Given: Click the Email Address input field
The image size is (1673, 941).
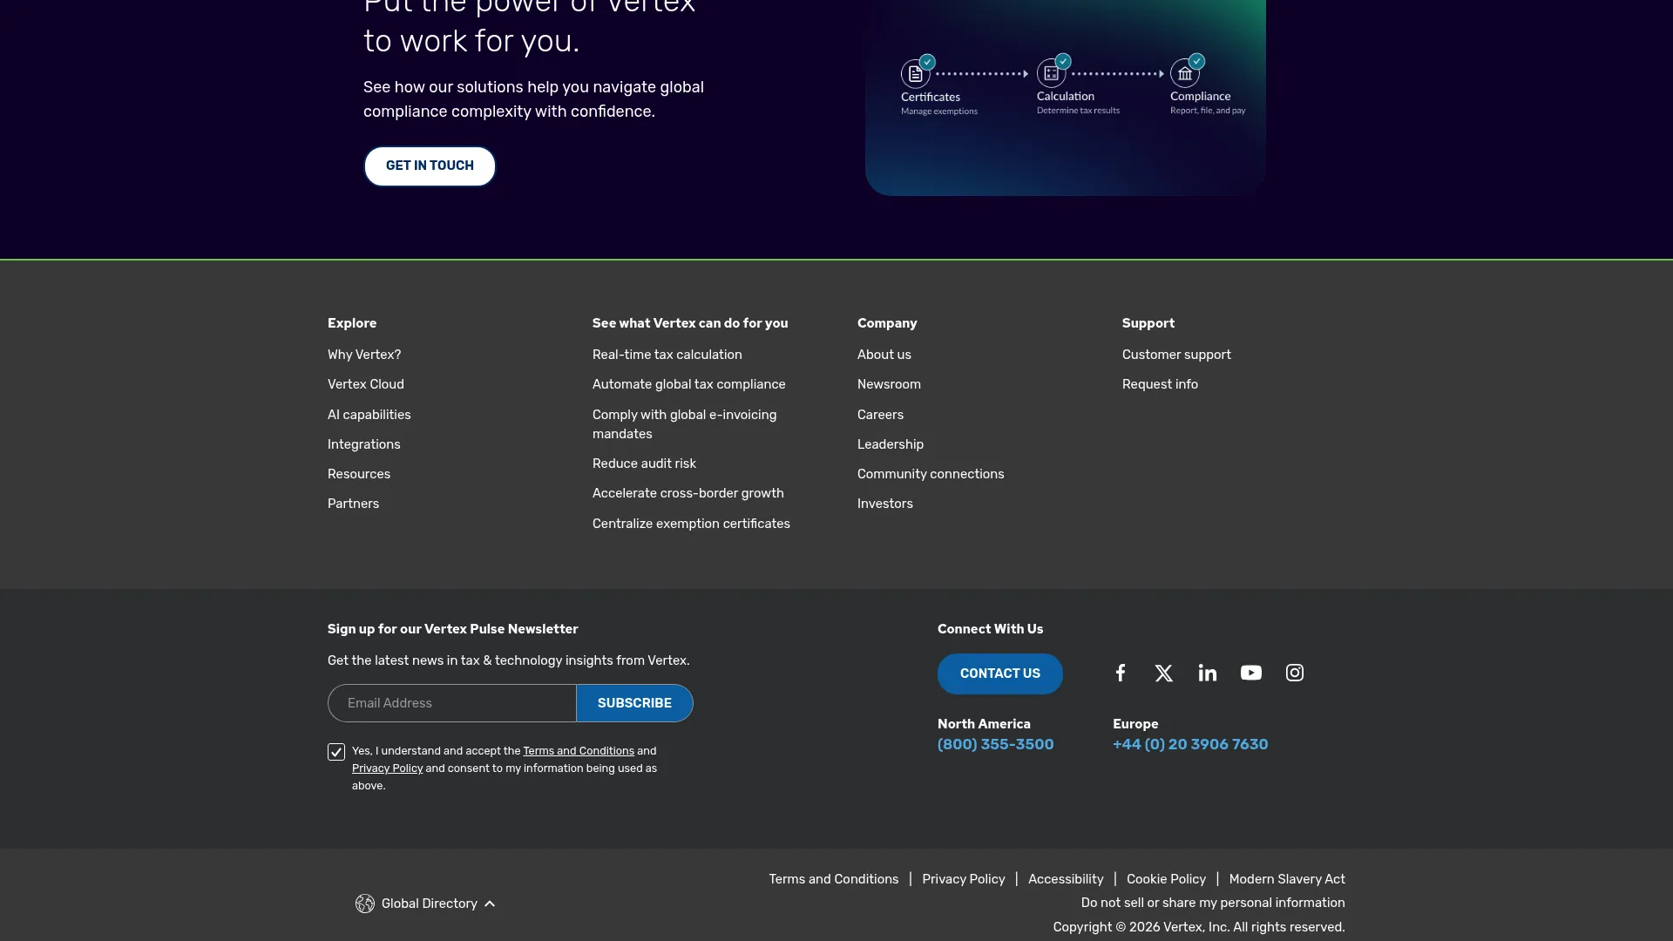Looking at the screenshot, I should 452,703.
